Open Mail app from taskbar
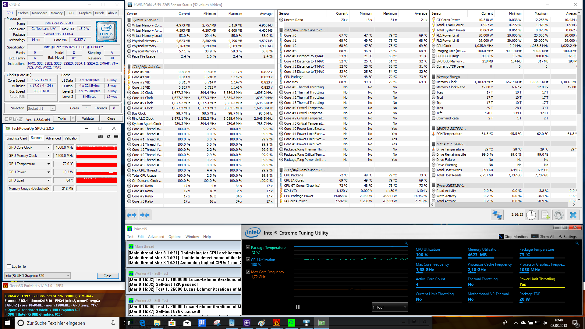The height and width of the screenshot is (329, 585). 187,323
